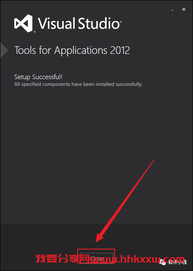Click the www.hhkxxu.com watermark link
This screenshot has height=271, width=193.
click(138, 259)
